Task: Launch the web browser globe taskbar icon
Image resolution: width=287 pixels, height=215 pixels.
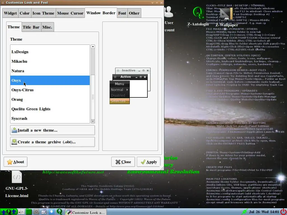Action: pos(44,212)
